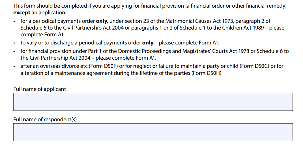
Task: Click the Full name of applicant text field
Action: click(x=153, y=102)
